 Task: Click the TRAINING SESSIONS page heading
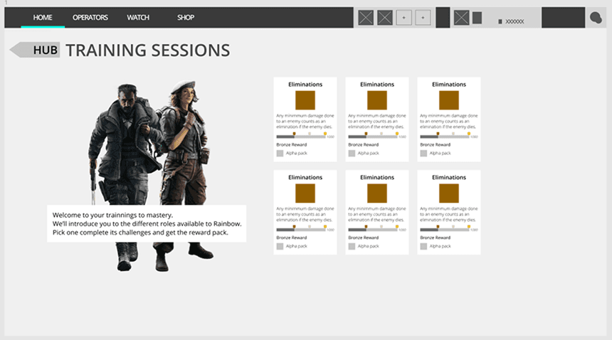click(147, 51)
